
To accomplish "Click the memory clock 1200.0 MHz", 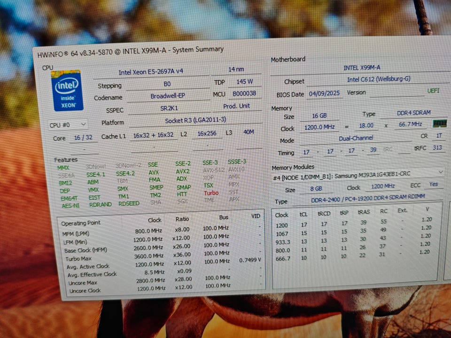I will (x=319, y=127).
